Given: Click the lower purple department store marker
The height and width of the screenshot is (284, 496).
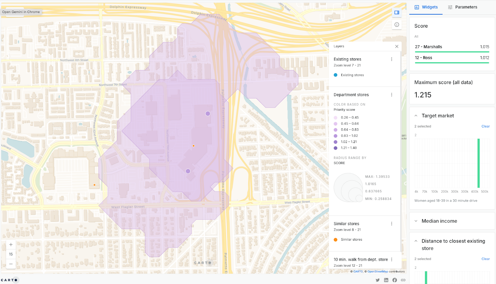Looking at the screenshot, I should point(188,171).
